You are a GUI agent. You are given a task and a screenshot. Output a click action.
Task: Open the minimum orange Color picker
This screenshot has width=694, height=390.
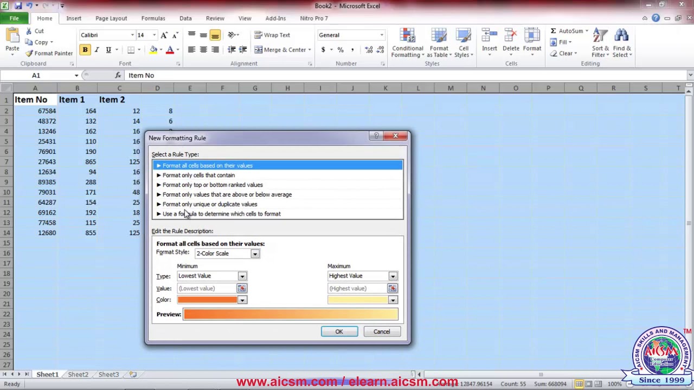tap(242, 300)
